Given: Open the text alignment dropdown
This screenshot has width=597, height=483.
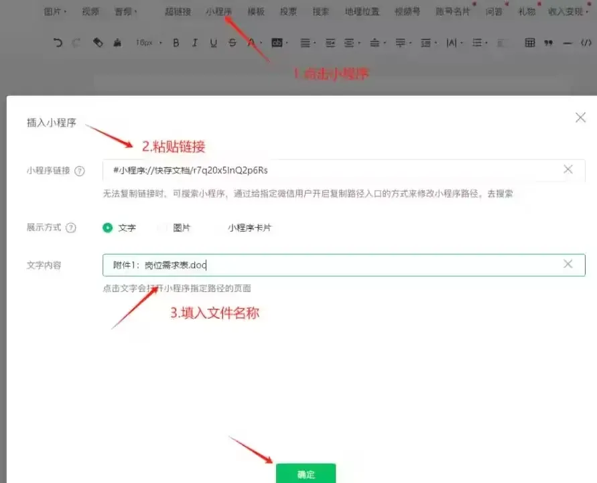Looking at the screenshot, I should (x=308, y=43).
